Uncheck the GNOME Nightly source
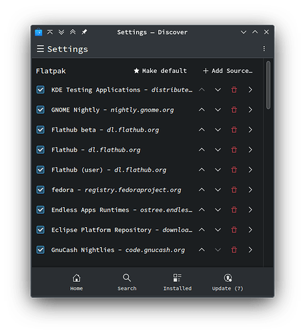This screenshot has width=305, height=334. pos(41,110)
